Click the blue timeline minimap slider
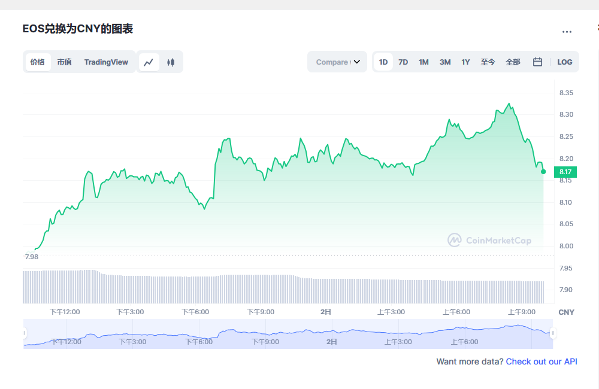Screen dimensions: 599x389 288,332
